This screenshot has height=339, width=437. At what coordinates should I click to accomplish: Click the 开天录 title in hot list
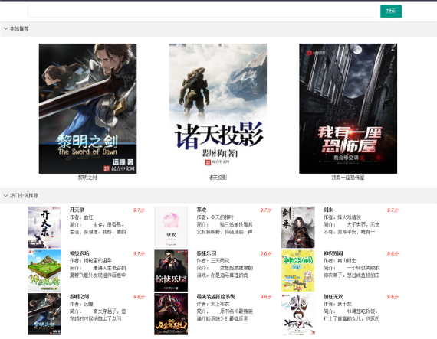77,210
